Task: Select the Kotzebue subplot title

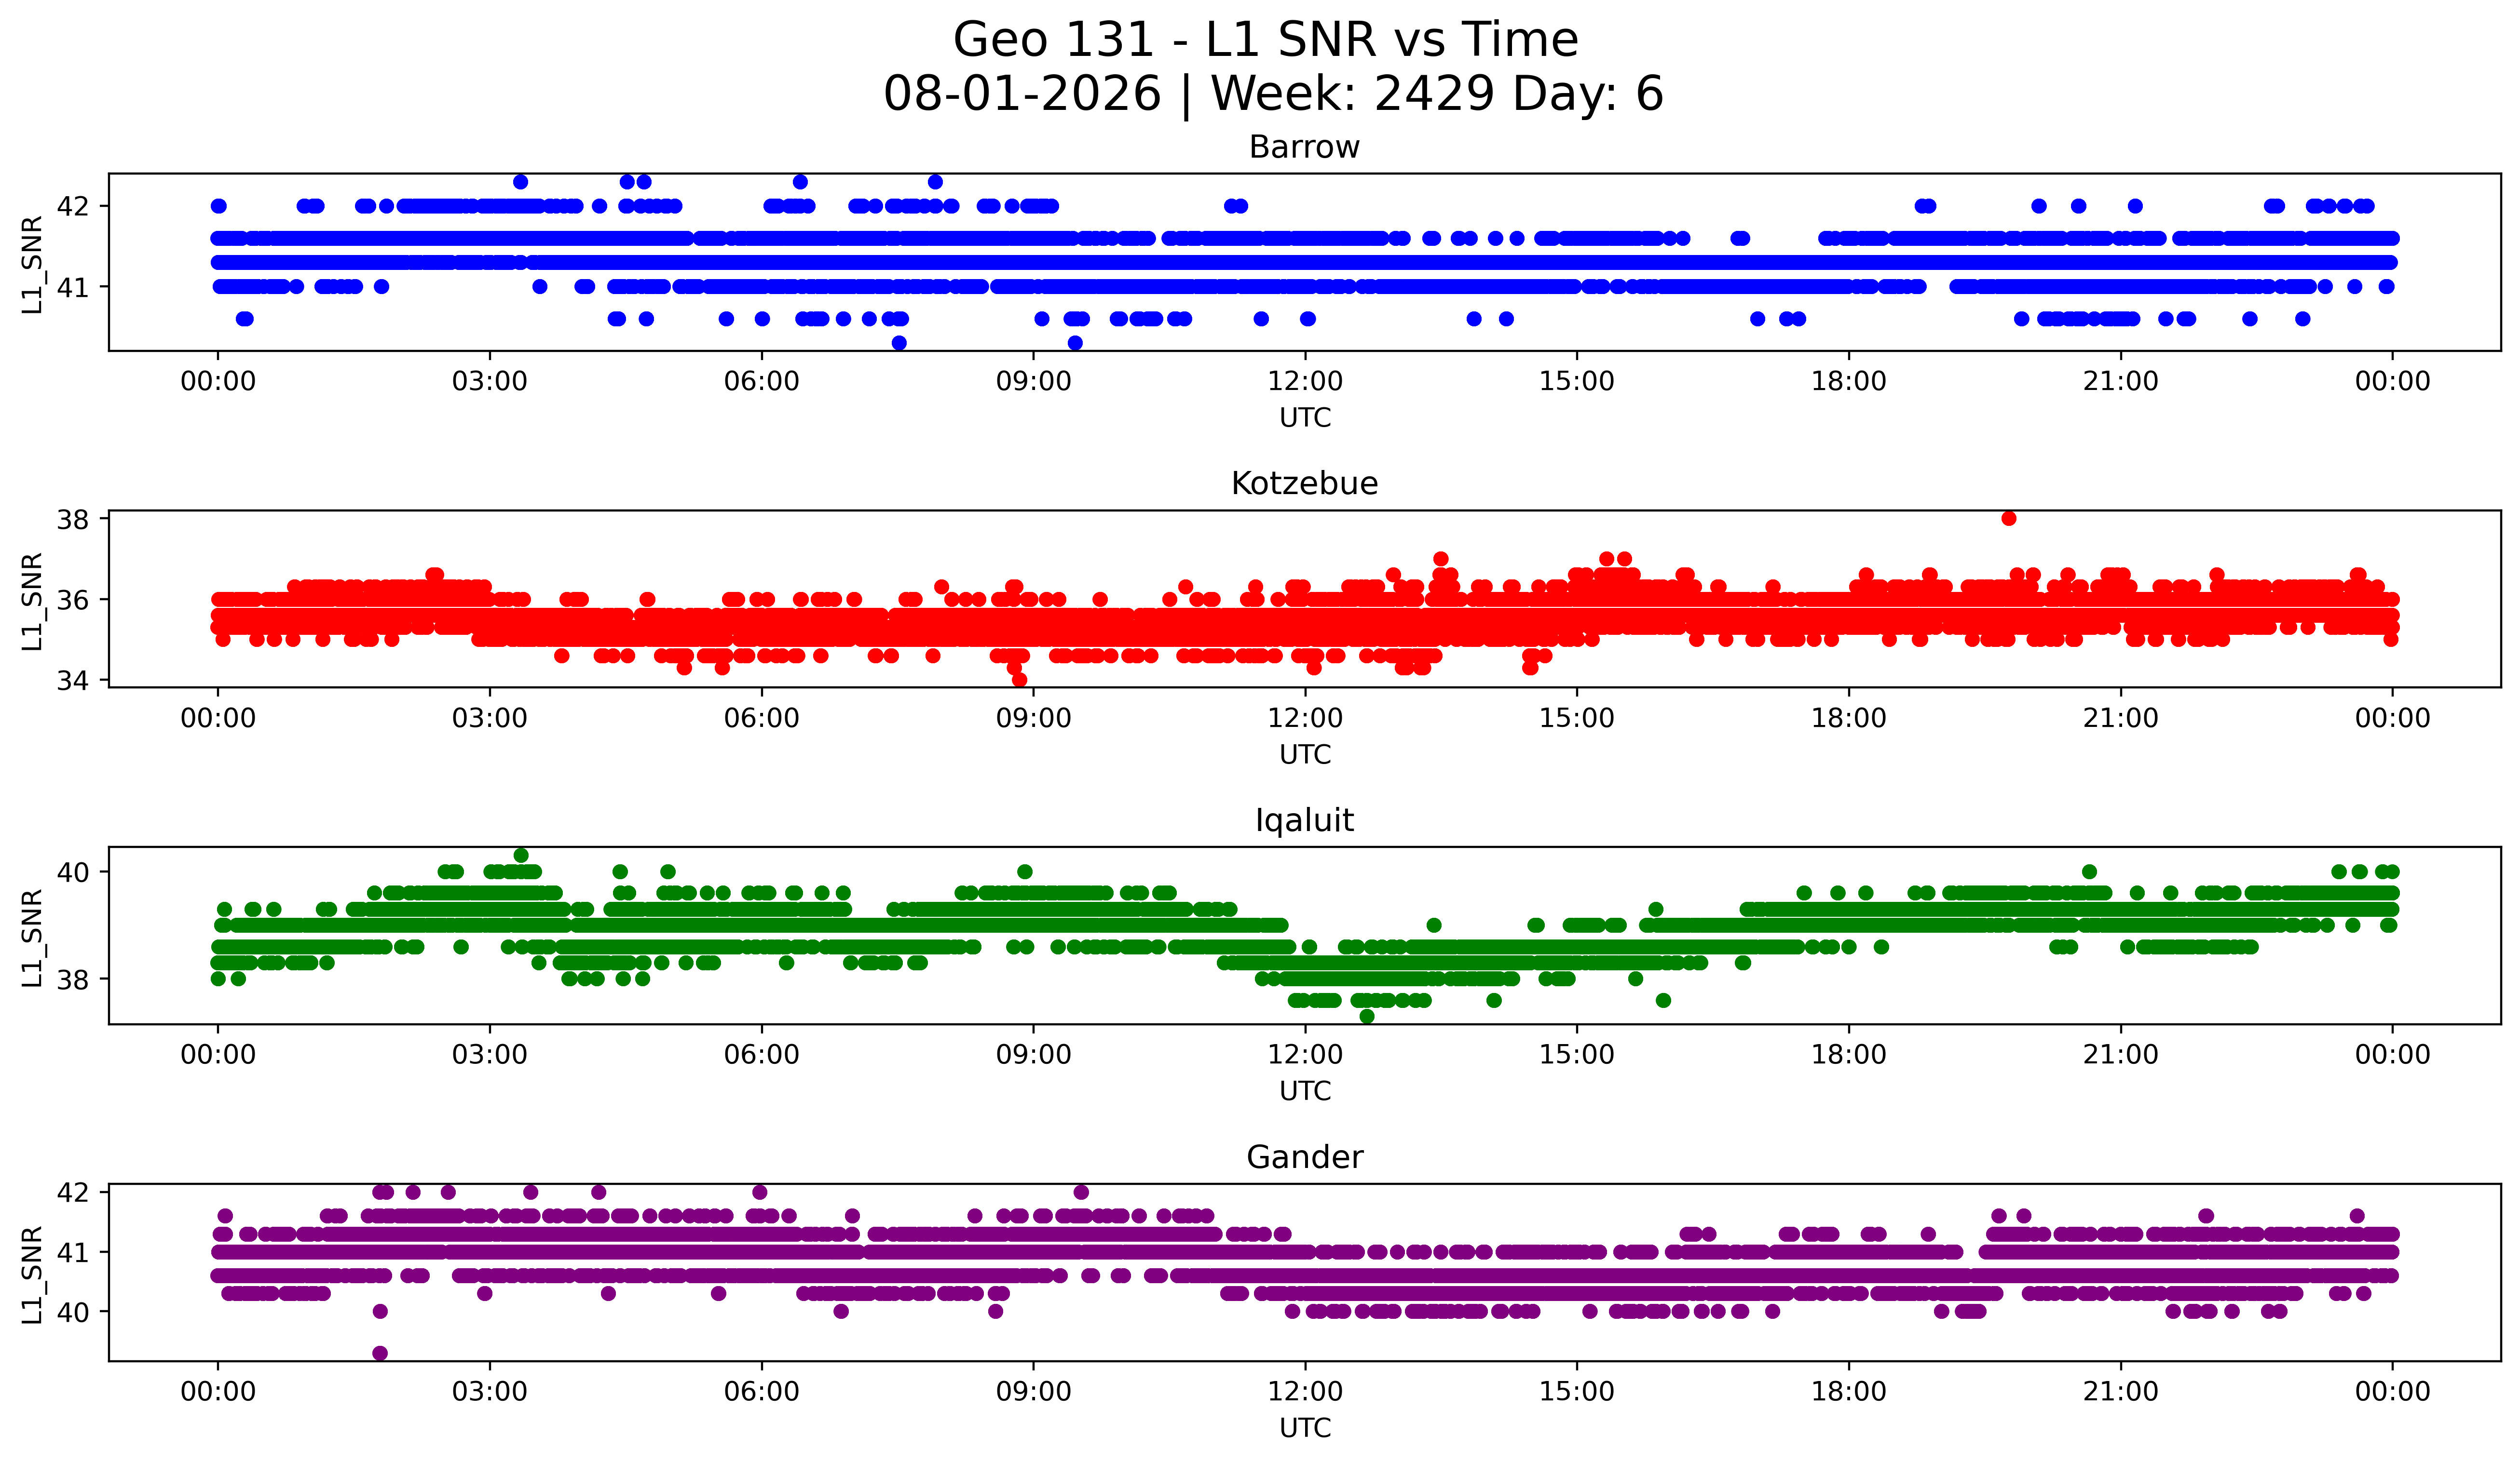Action: [1304, 483]
